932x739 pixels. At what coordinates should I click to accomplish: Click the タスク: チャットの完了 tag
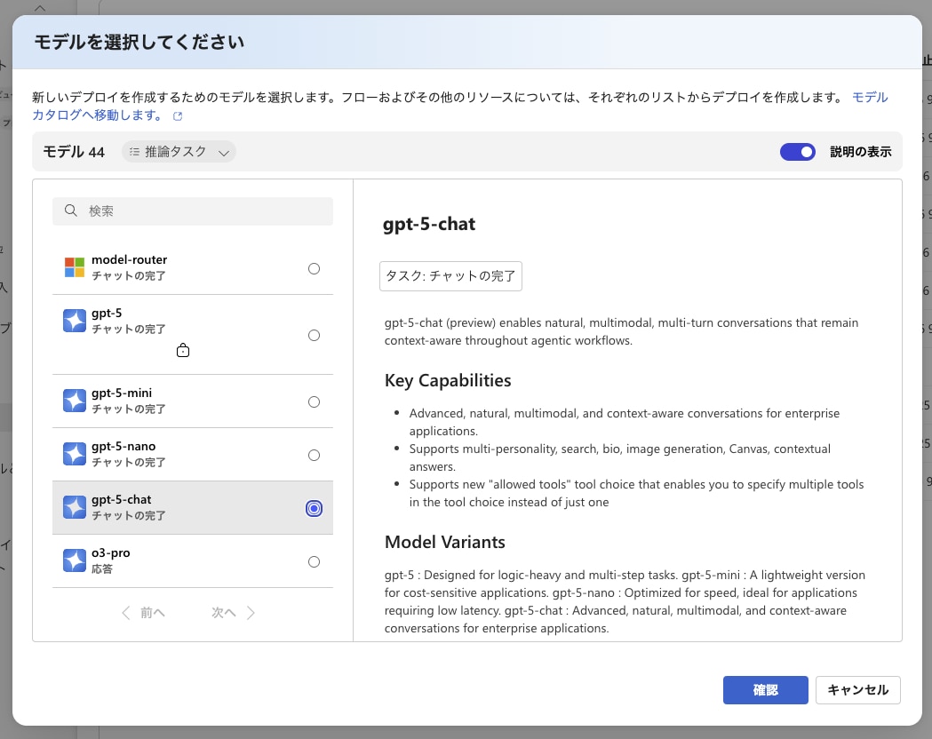(450, 276)
